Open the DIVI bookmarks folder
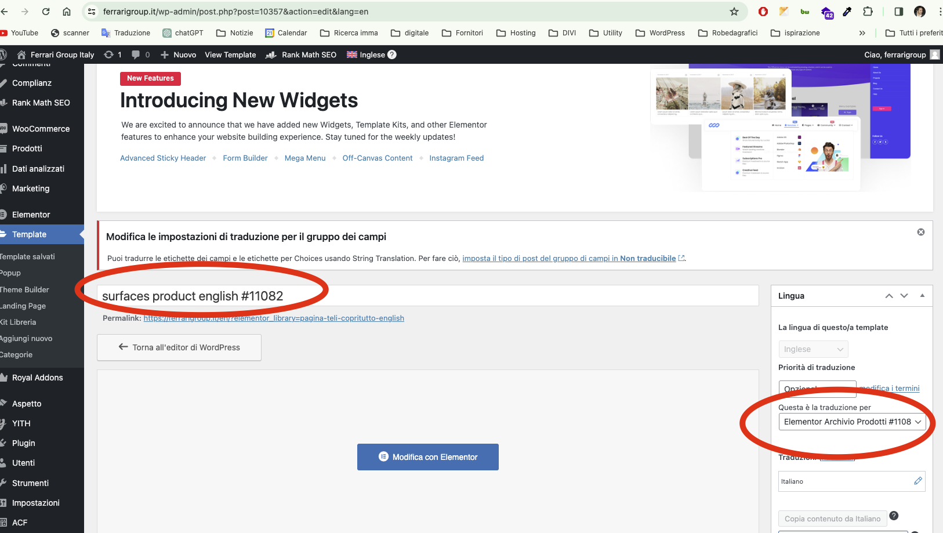The width and height of the screenshot is (943, 533). (x=563, y=33)
